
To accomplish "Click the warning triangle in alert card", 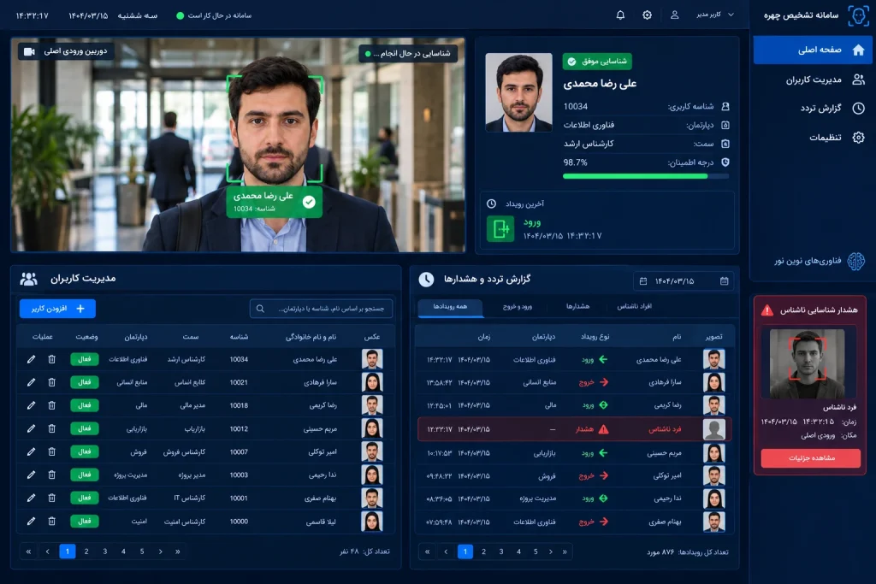I will click(x=767, y=310).
